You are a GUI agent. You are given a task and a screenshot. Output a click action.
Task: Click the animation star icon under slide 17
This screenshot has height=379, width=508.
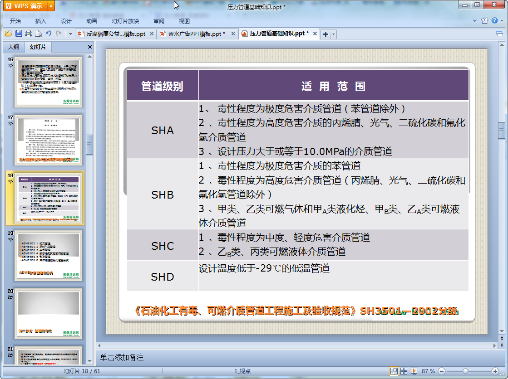[x=10, y=123]
